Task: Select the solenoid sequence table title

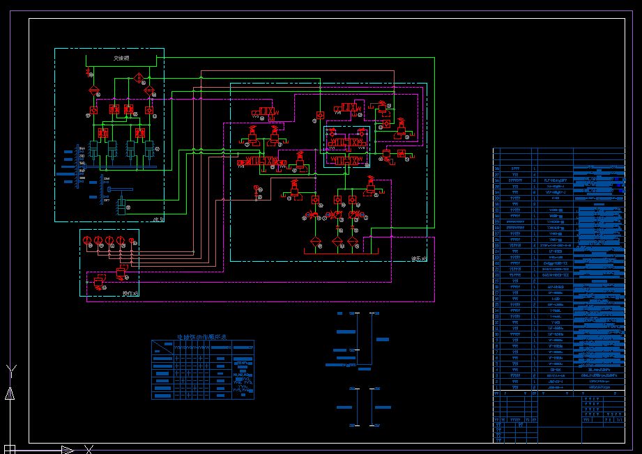Action: pyautogui.click(x=202, y=336)
